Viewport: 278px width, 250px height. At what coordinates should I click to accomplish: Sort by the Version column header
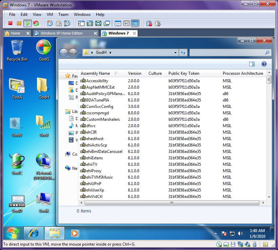point(136,73)
